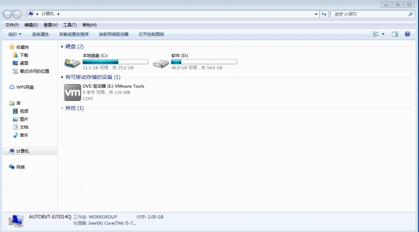Click 工作组: WORKGROUP in details pane
Viewport: 419px width, 232px height.
coord(95,217)
